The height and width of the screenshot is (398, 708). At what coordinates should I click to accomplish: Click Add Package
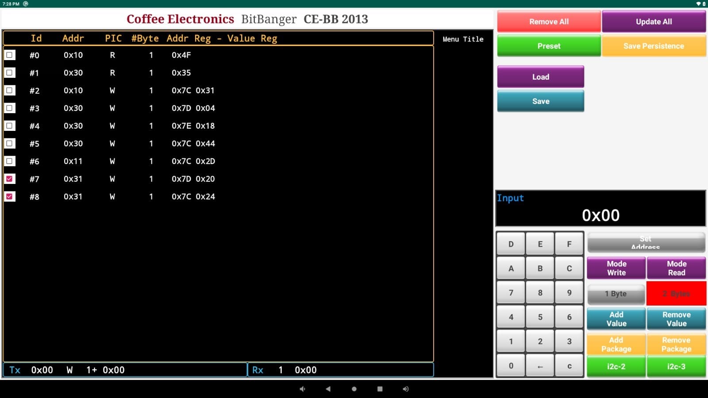coord(616,344)
